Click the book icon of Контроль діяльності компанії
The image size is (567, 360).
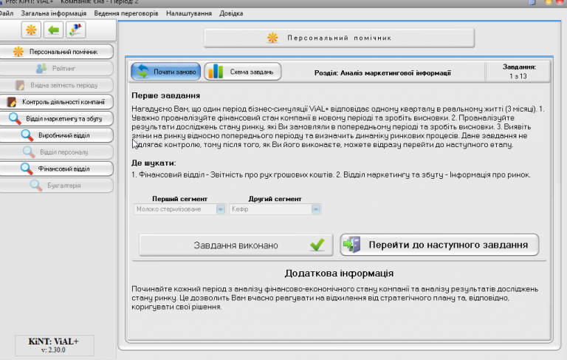click(x=12, y=102)
